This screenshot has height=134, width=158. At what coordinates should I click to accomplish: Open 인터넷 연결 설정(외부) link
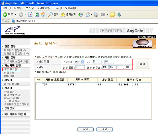[17, 54]
